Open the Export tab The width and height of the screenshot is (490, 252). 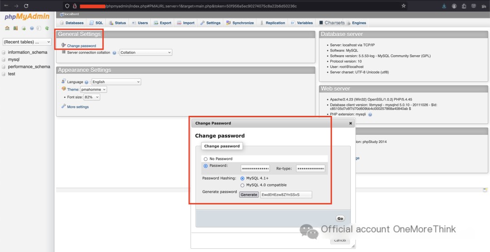pyautogui.click(x=162, y=23)
